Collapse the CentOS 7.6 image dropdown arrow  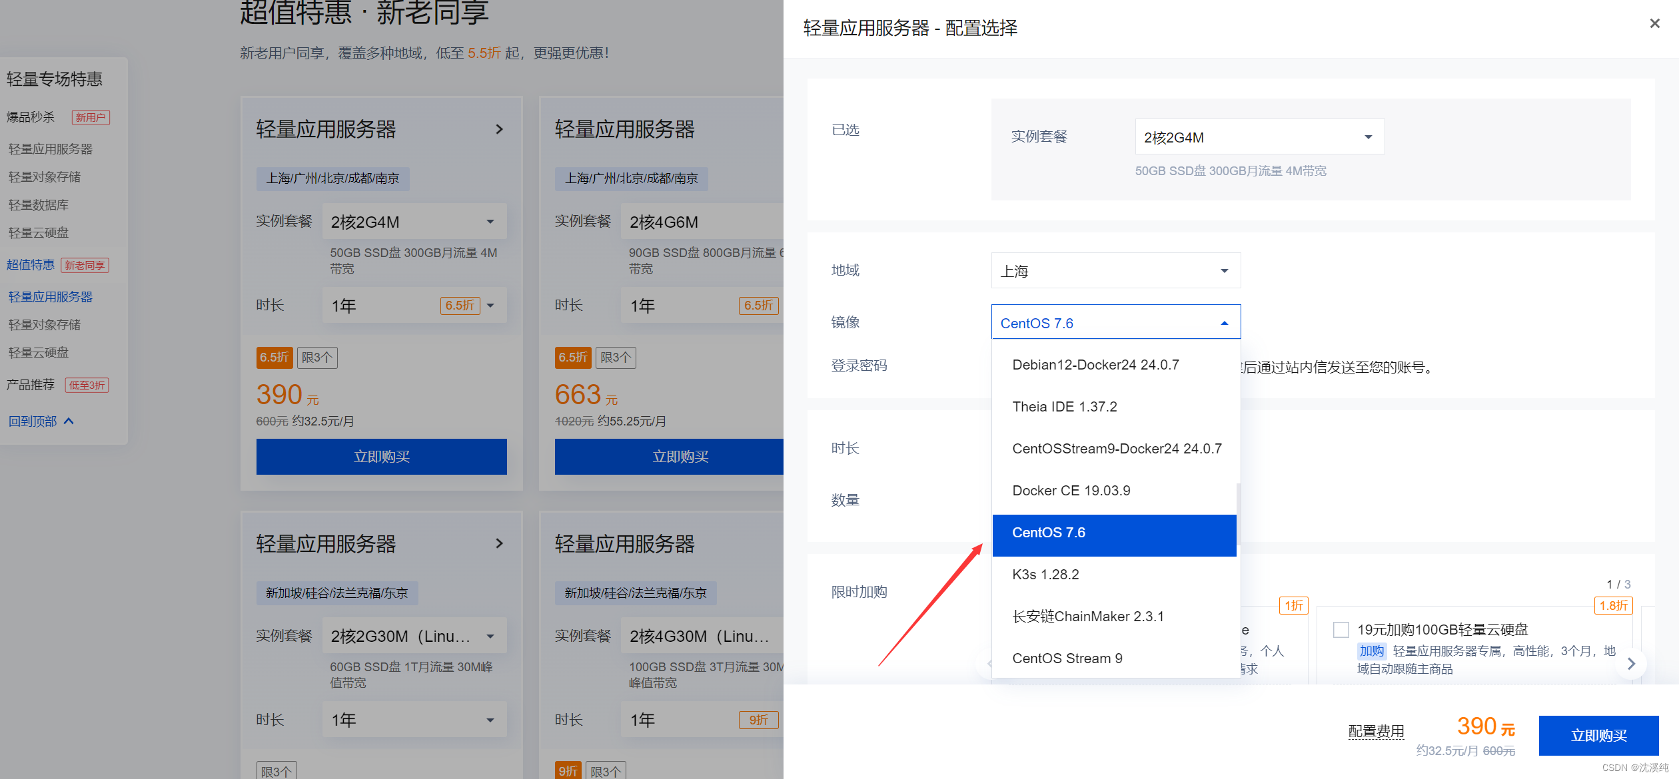coord(1224,323)
